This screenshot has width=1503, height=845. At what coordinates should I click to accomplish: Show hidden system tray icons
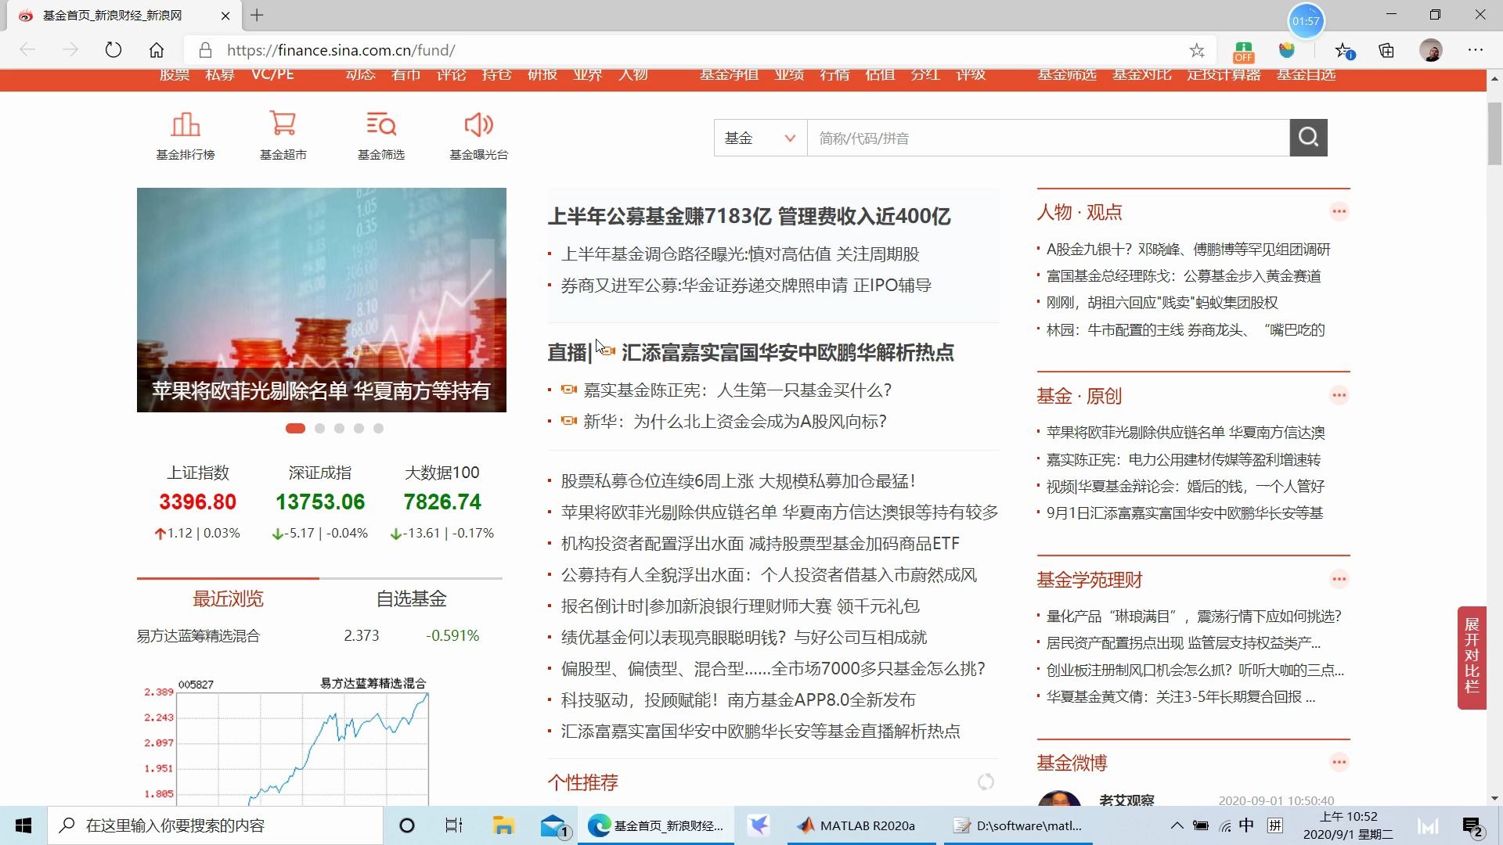coord(1177,825)
